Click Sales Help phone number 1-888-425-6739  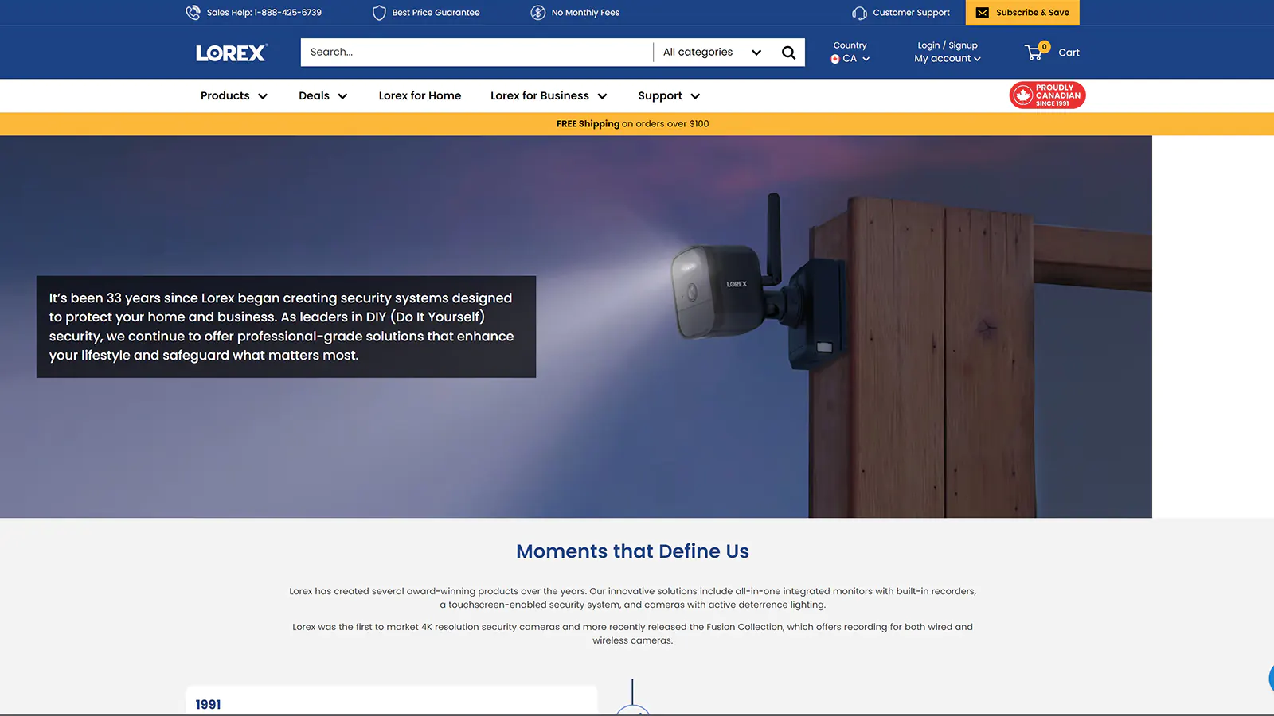288,13
